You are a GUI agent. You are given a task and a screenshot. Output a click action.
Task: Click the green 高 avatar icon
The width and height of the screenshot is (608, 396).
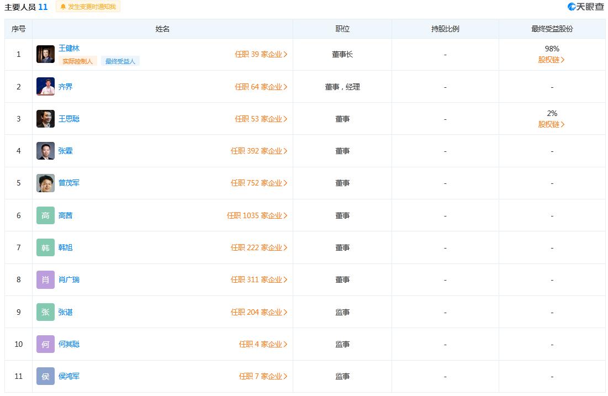[x=45, y=215]
